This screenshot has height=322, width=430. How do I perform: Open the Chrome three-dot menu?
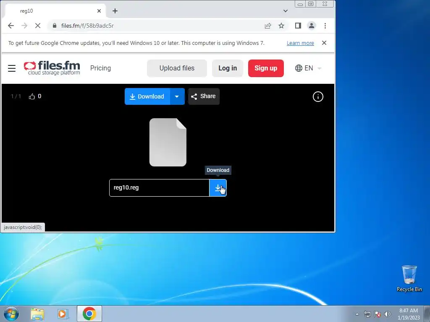pyautogui.click(x=325, y=26)
